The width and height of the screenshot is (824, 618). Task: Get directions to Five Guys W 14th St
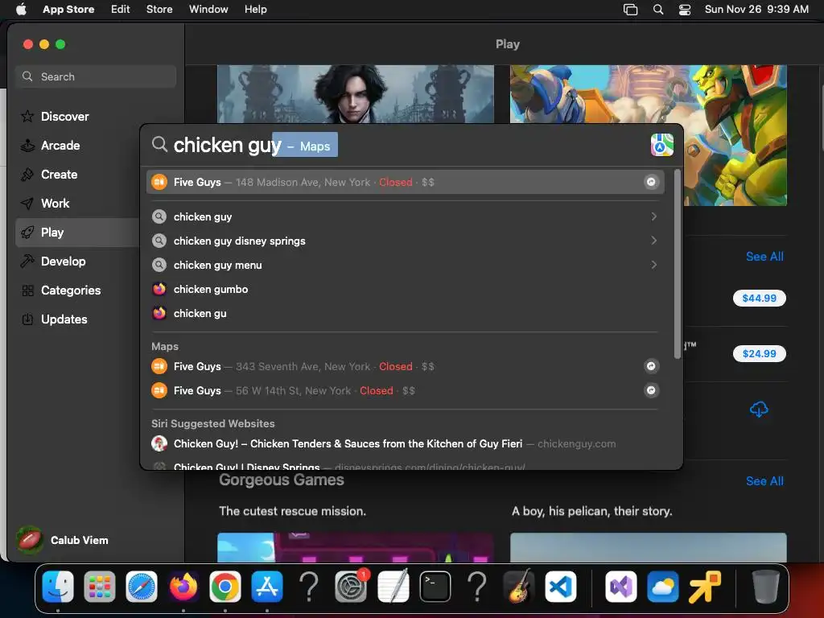[x=651, y=390]
